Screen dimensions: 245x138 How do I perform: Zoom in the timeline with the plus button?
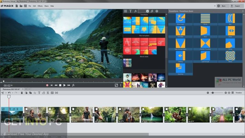(226, 93)
